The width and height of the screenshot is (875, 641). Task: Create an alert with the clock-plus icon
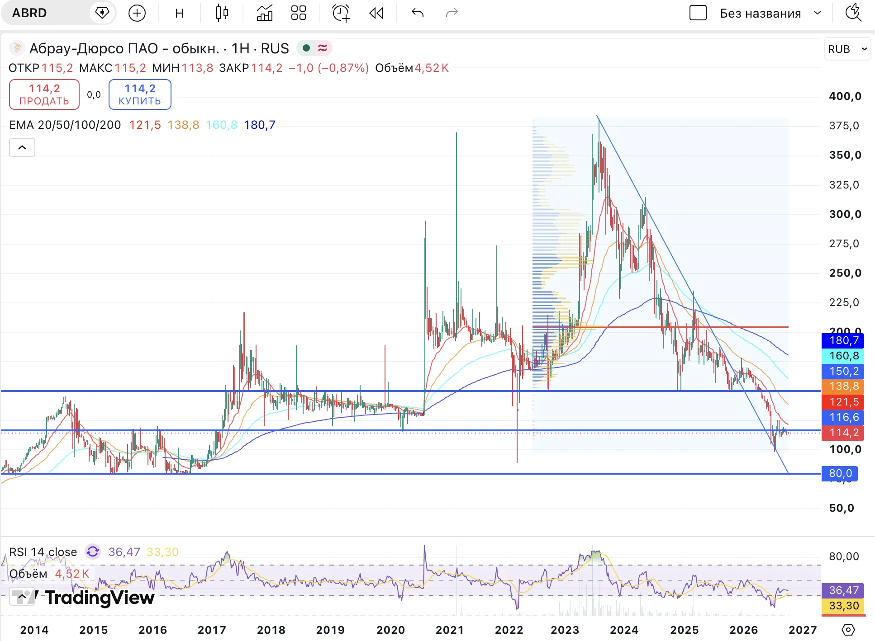(x=341, y=13)
